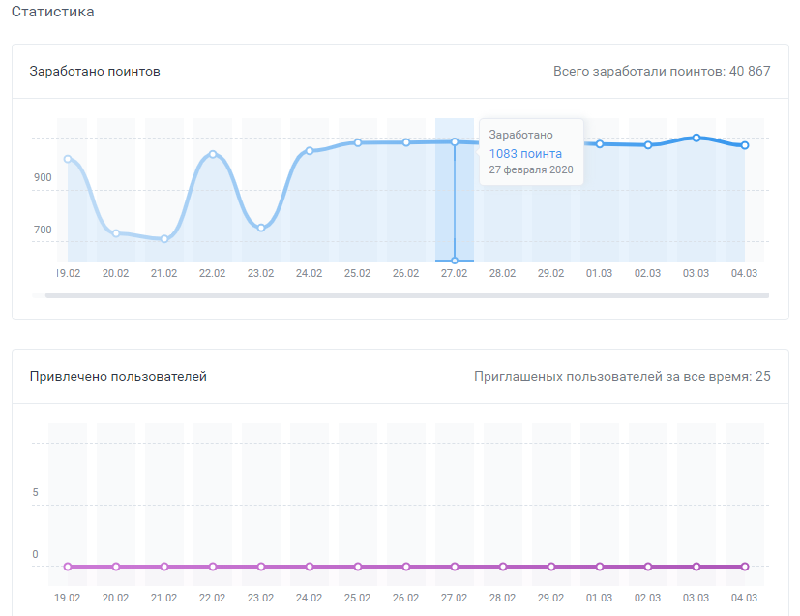
Task: Click the 23.02 date label under the users chart
Action: 261,598
